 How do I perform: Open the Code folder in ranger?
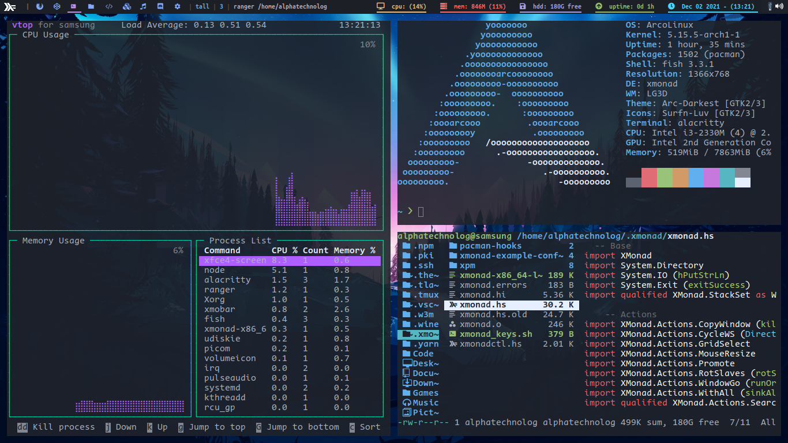point(418,354)
